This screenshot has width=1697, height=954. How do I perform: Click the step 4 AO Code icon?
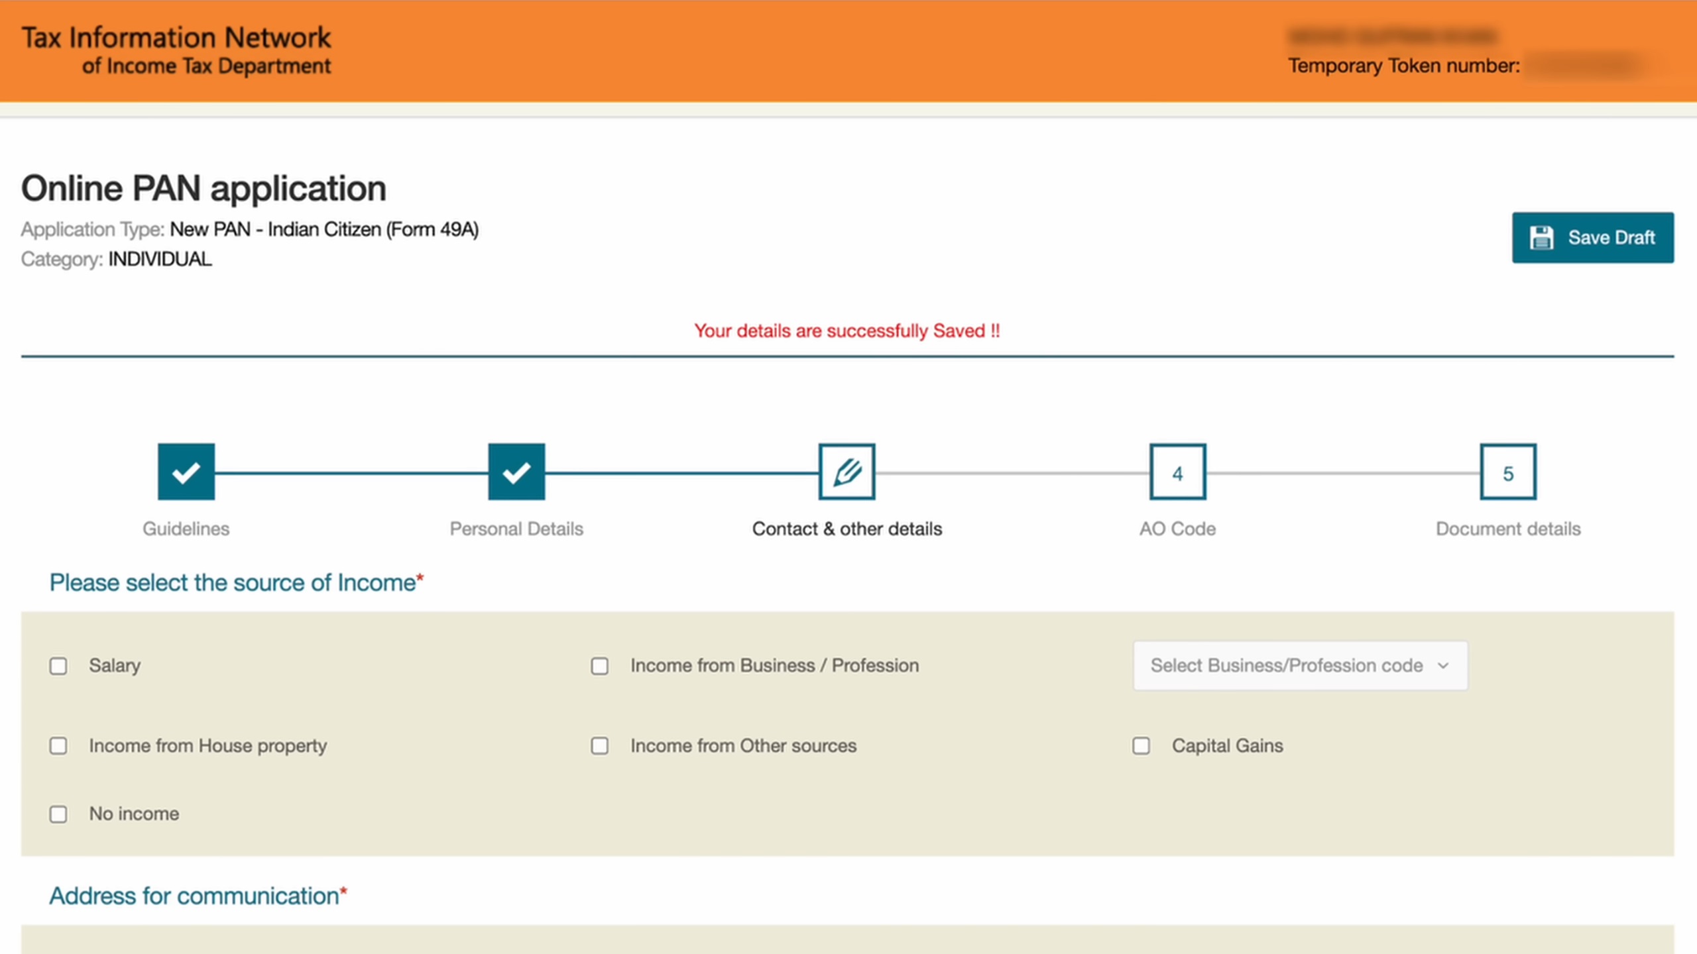click(1177, 471)
